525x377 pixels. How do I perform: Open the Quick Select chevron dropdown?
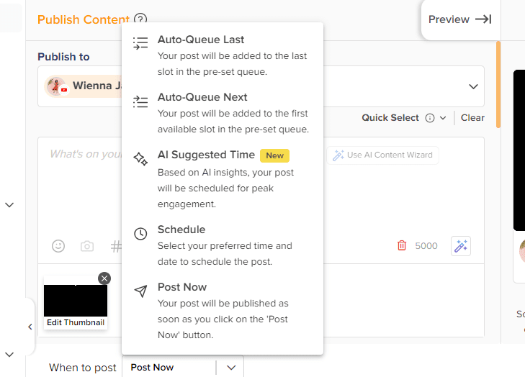[x=443, y=118]
